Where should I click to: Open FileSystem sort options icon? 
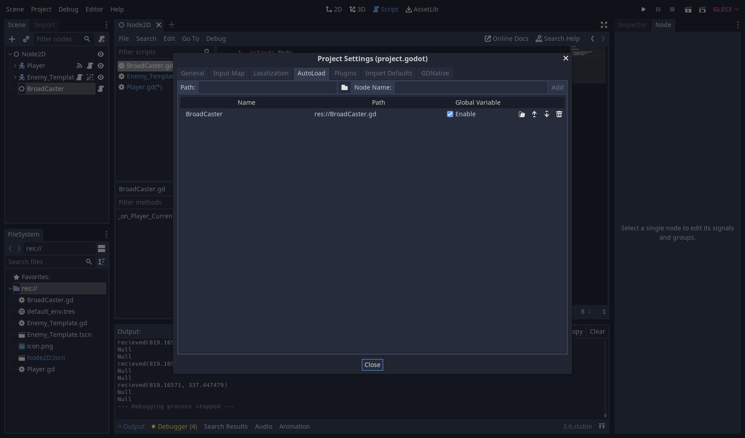(102, 262)
